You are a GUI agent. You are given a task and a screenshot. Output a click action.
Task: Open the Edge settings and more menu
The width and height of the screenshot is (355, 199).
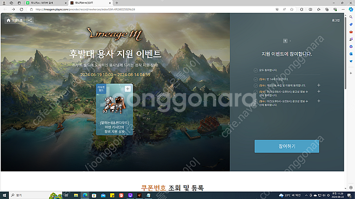343,9
